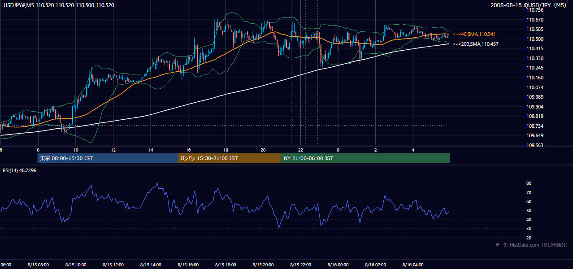Click price axis value 110.670
573x269 pixels.
click(534, 20)
